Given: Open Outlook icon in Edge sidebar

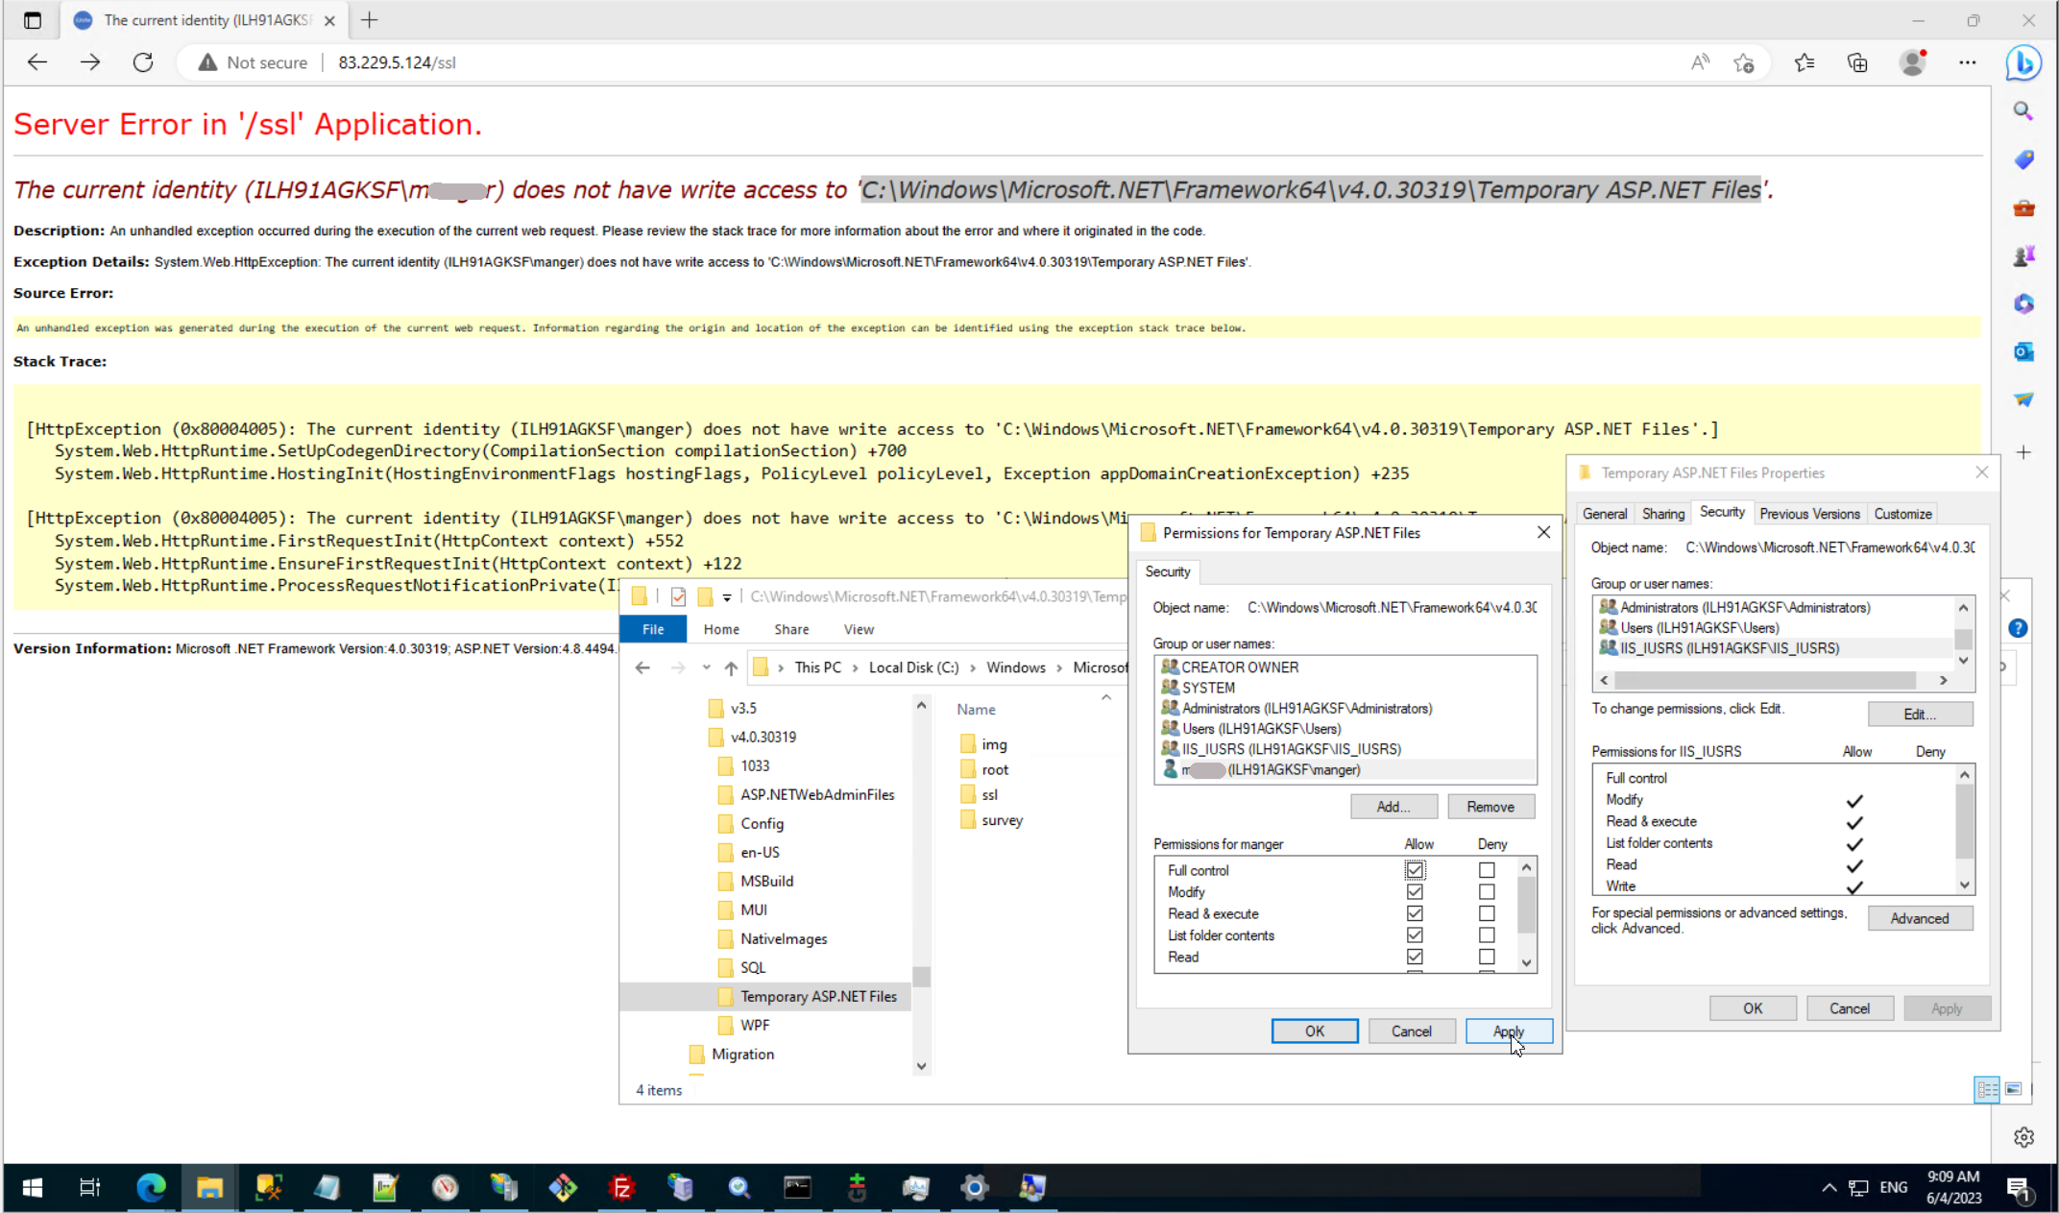Looking at the screenshot, I should [2023, 352].
